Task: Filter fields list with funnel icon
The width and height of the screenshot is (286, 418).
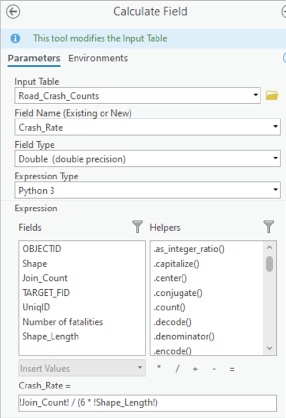Action: [137, 227]
